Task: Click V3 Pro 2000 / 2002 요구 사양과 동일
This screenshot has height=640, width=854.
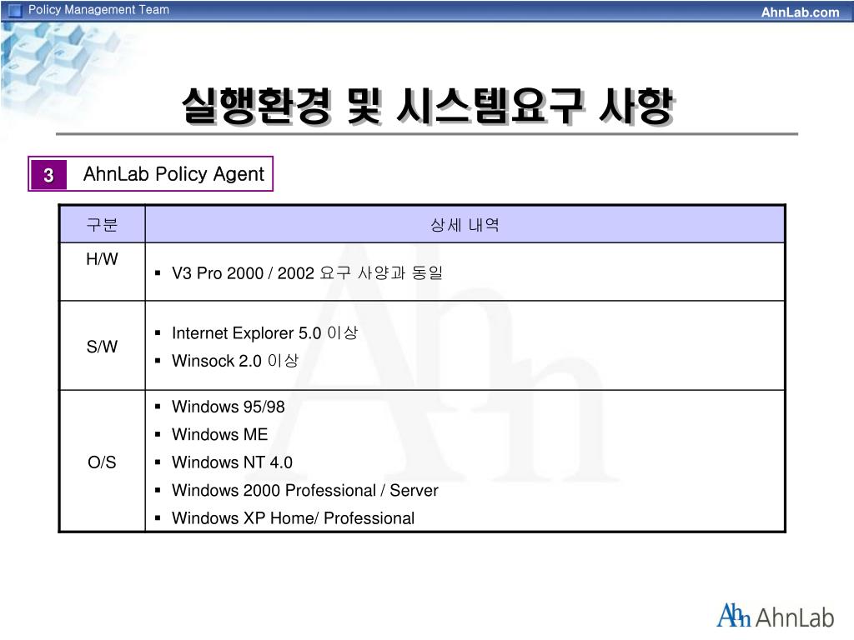Action: point(307,272)
